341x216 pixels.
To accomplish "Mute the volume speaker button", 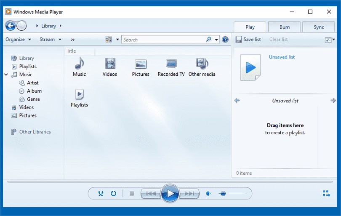I will coord(208,193).
